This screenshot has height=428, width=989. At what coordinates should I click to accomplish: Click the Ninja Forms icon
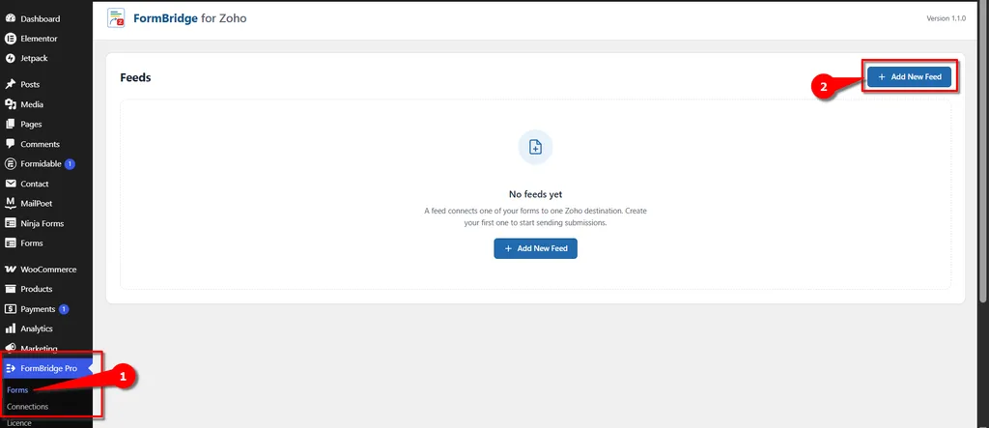tap(10, 223)
